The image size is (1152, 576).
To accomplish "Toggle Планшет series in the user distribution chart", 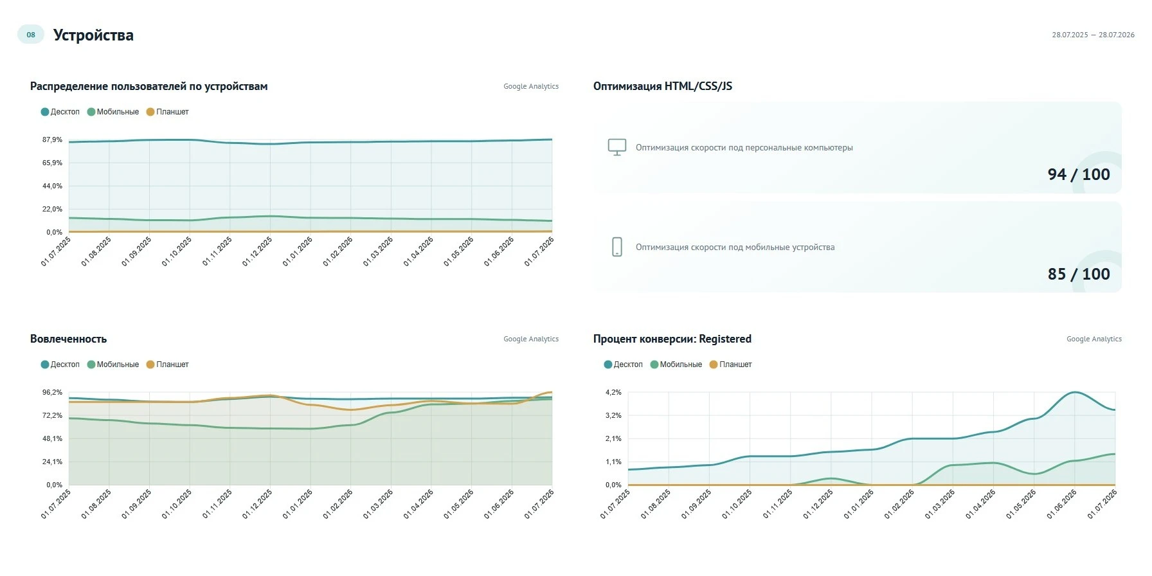I will [x=167, y=112].
